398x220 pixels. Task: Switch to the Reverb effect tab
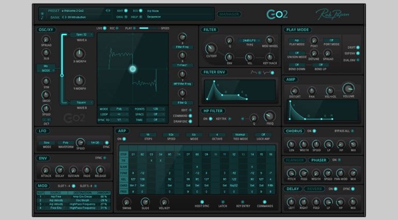[314, 189]
